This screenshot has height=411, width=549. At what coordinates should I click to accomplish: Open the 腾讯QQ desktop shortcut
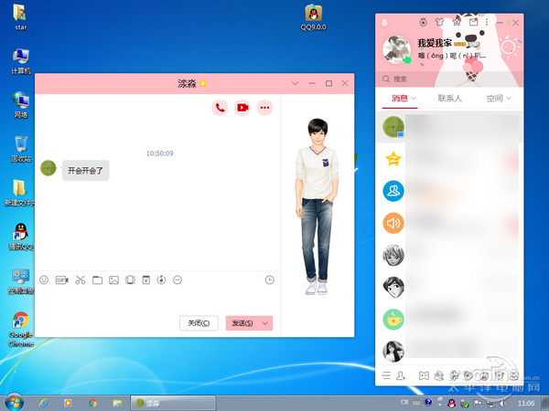[x=21, y=237]
